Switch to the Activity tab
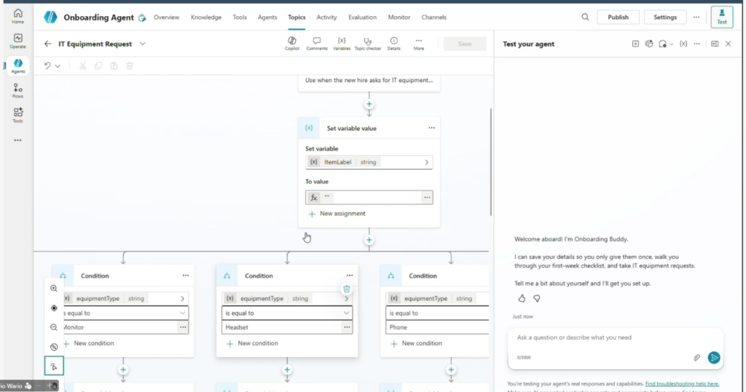This screenshot has height=392, width=746. 326,17
